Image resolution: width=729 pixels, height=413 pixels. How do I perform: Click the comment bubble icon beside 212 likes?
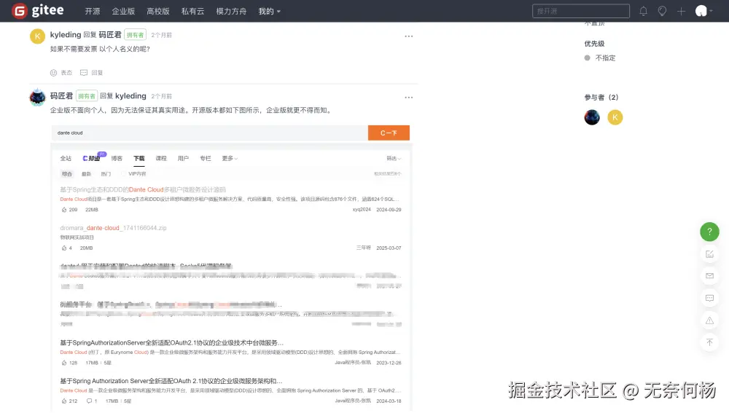89,401
